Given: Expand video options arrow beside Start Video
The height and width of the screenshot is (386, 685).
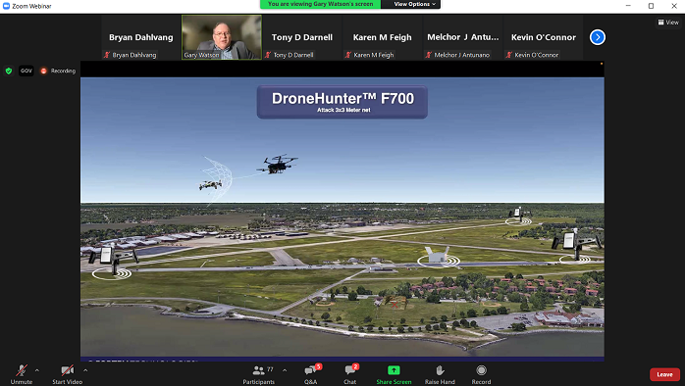Looking at the screenshot, I should pos(85,370).
